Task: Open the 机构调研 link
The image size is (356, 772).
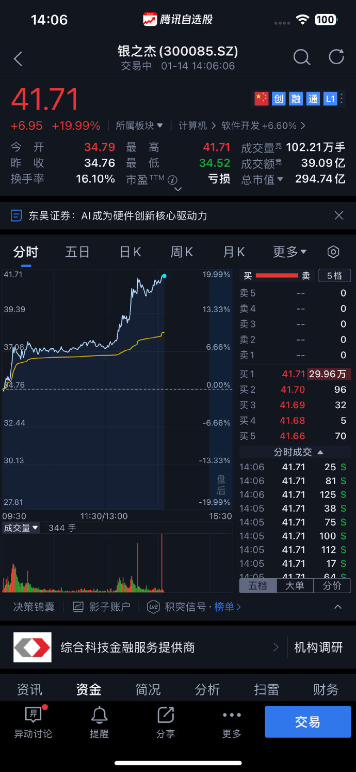Action: point(319,647)
